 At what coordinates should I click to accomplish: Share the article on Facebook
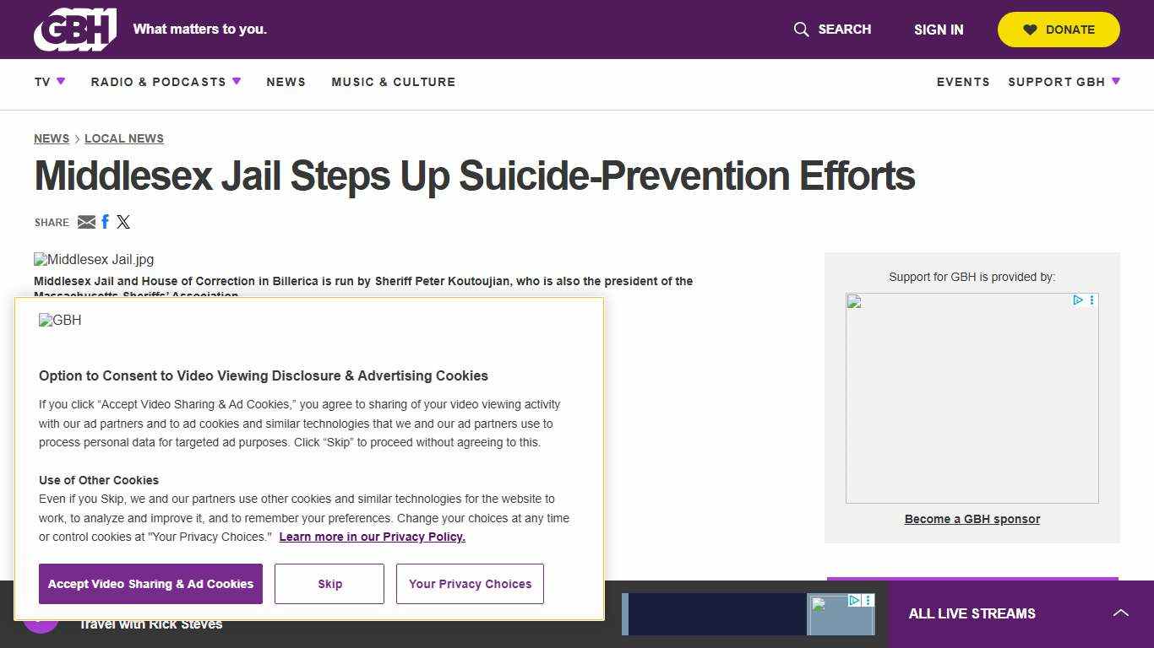105,221
